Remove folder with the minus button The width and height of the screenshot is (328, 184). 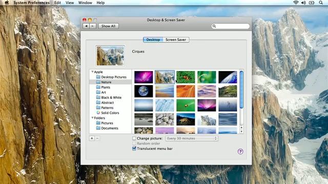click(97, 139)
